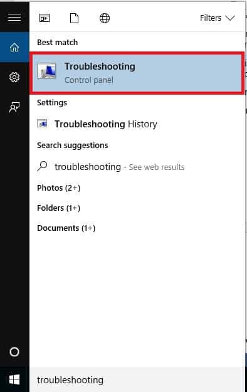Open Settings gear in sidebar
Image resolution: width=247 pixels, height=392 pixels.
14,77
